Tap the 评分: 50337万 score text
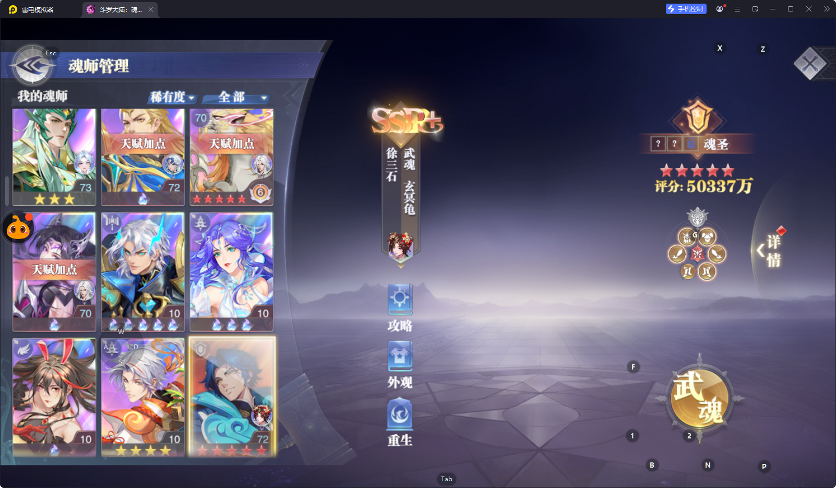The width and height of the screenshot is (836, 488). [x=703, y=186]
